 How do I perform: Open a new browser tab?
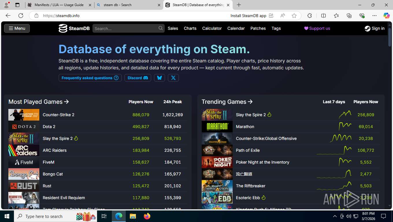pos(239,5)
